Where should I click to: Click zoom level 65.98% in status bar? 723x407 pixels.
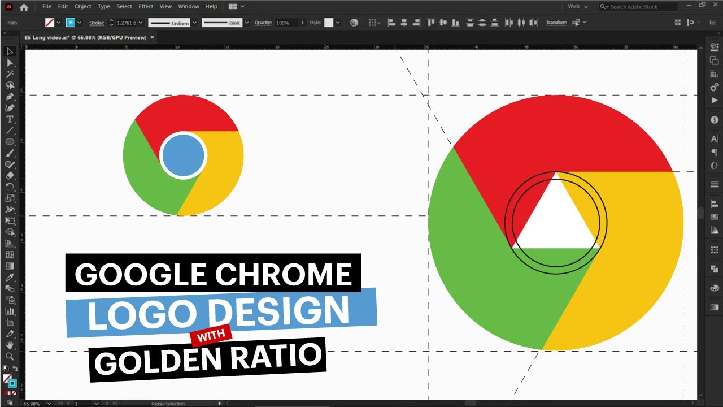click(x=32, y=404)
